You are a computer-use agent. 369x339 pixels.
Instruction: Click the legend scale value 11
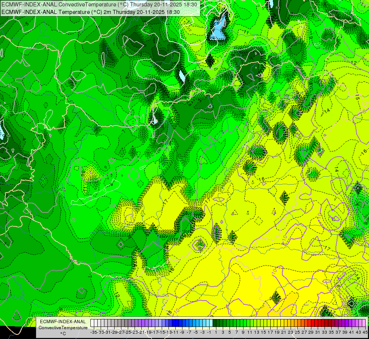[x=250, y=333]
